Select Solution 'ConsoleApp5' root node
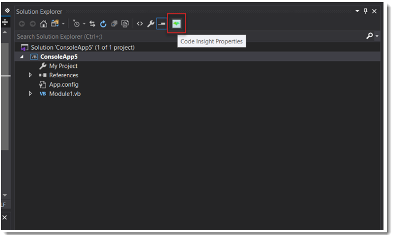This screenshot has height=235, width=395. coord(82,48)
